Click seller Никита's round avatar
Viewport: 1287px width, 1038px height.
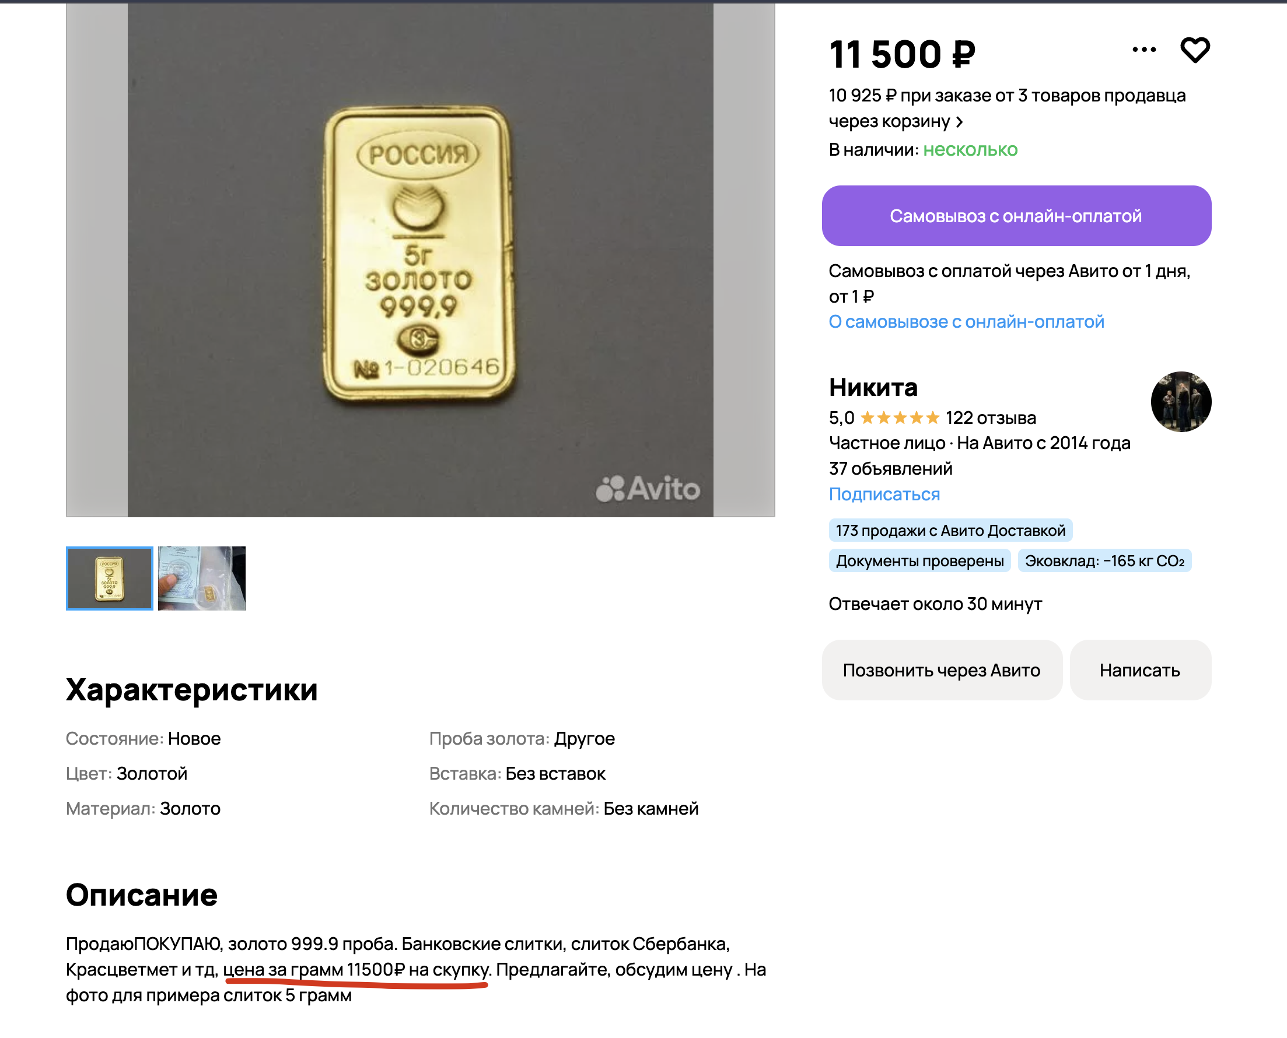(1181, 402)
